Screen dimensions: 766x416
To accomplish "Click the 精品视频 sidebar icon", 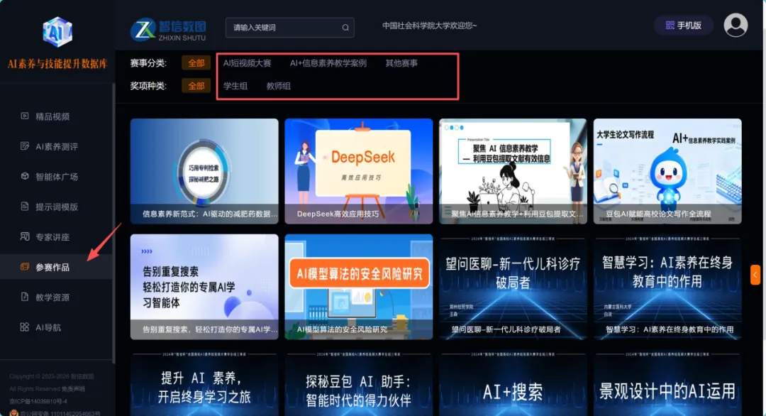I will coord(24,116).
